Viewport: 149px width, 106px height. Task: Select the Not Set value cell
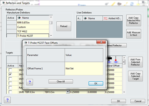coord(84,68)
